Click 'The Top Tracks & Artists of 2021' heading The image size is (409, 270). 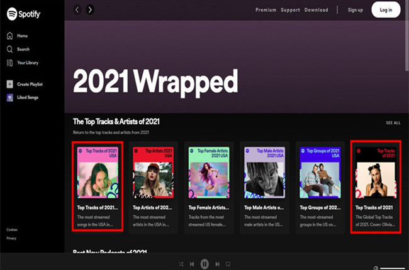(x=116, y=122)
